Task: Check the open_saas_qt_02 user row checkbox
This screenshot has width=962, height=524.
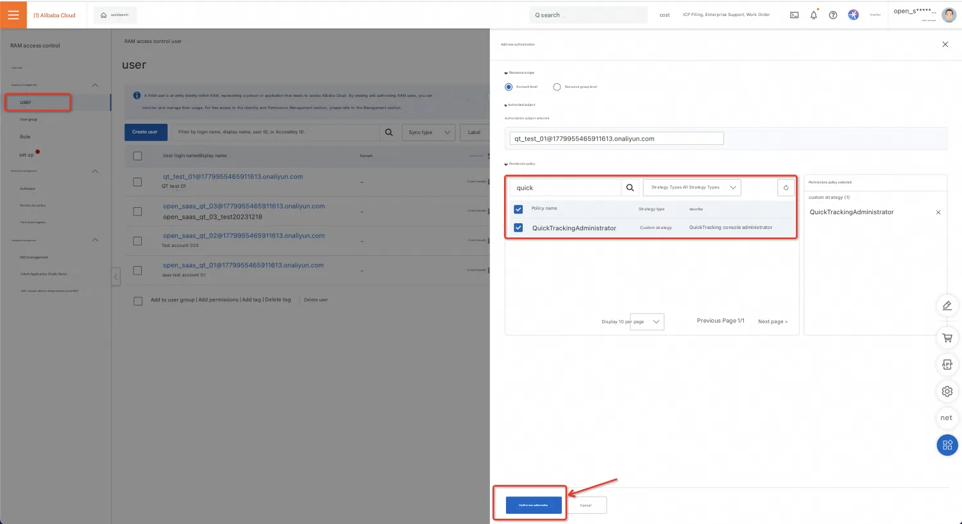Action: click(137, 241)
